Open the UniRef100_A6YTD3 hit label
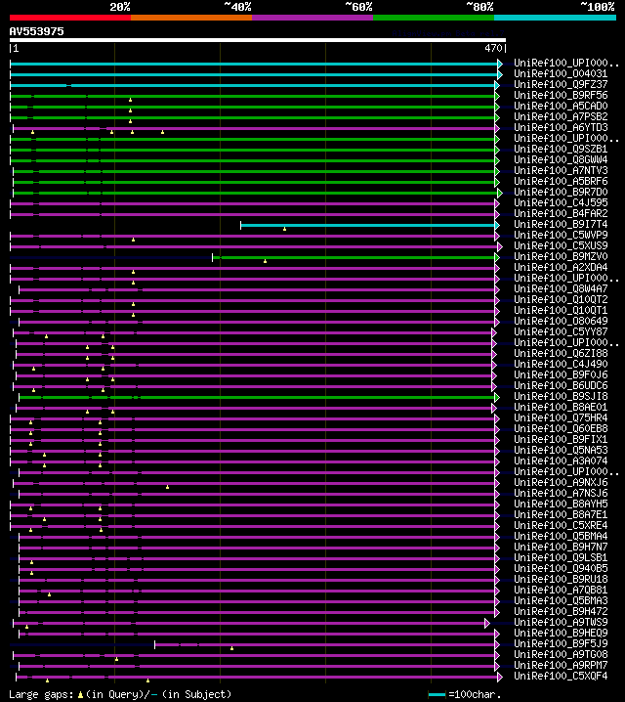The width and height of the screenshot is (625, 702). click(561, 128)
